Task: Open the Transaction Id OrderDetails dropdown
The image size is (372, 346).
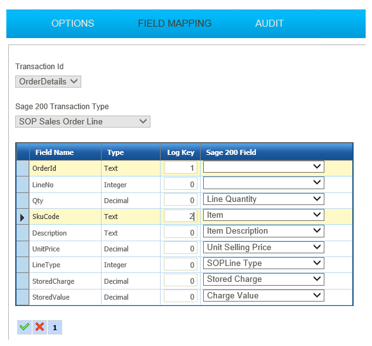Action: pyautogui.click(x=48, y=82)
